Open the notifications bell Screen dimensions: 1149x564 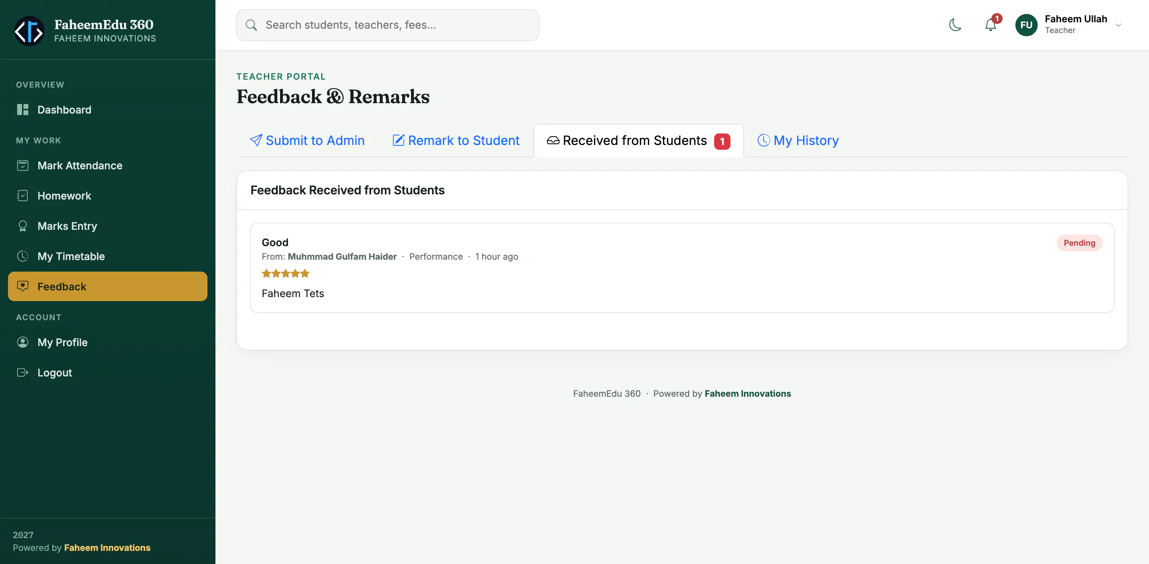990,25
